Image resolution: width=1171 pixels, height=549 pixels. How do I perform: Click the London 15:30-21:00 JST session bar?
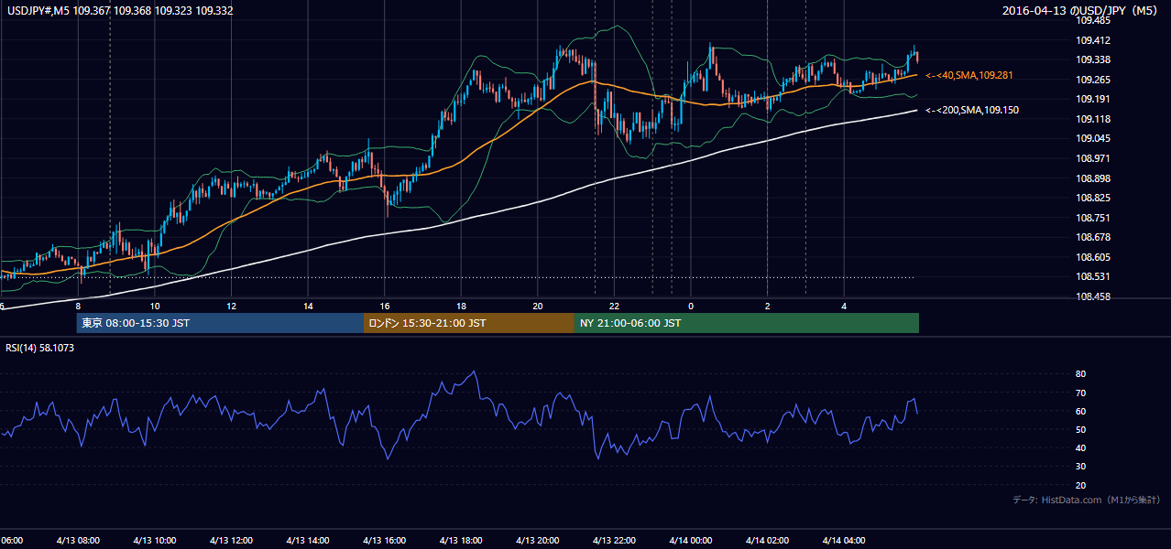[x=469, y=323]
